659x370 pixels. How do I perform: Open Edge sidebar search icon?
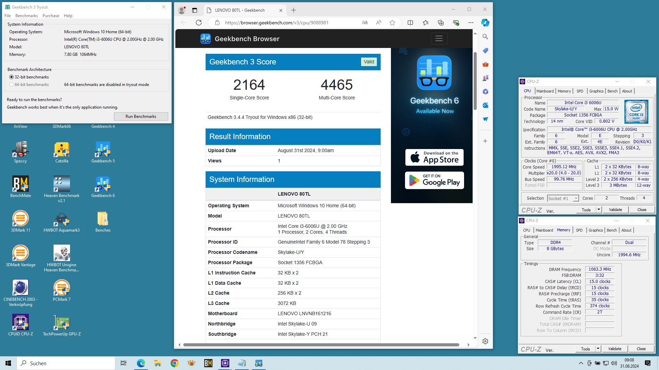pyautogui.click(x=485, y=37)
